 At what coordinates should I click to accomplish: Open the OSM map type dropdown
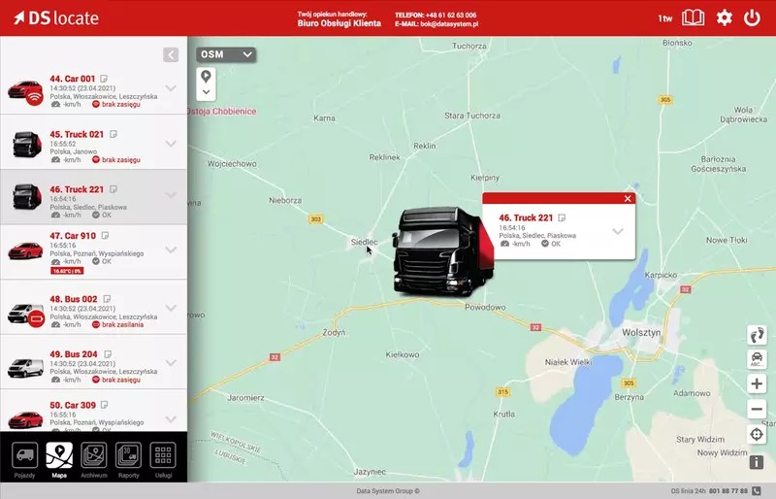[x=226, y=54]
